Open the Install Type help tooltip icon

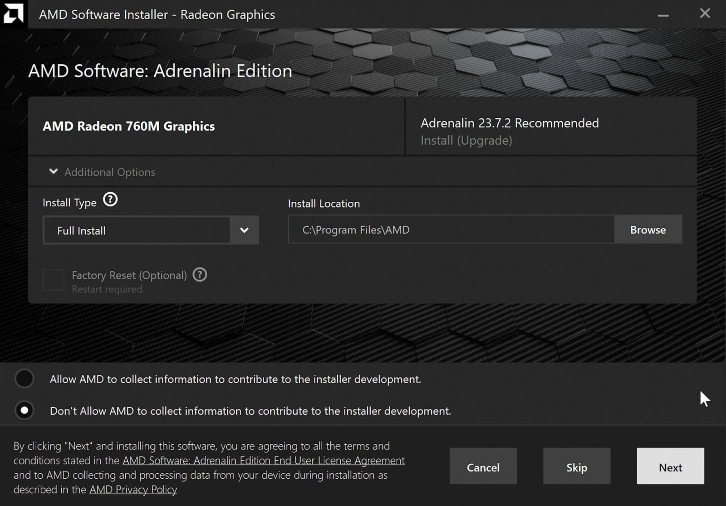click(x=110, y=199)
